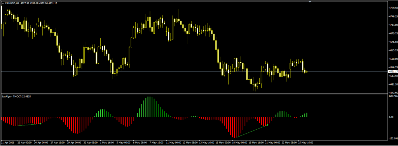
Task: Click the 4580.00 price scale label
Action: 393,59
